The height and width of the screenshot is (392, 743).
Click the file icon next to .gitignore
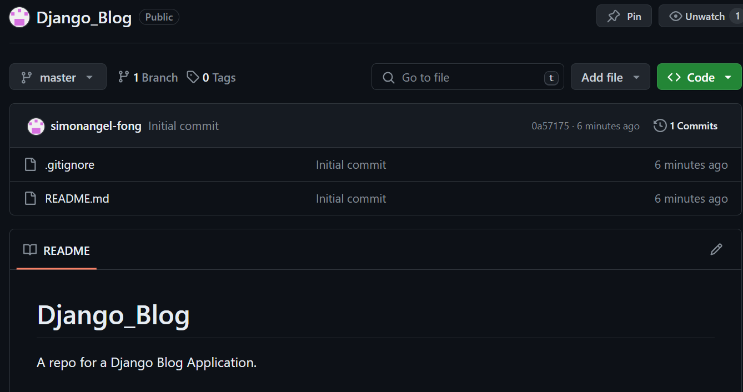click(x=31, y=164)
